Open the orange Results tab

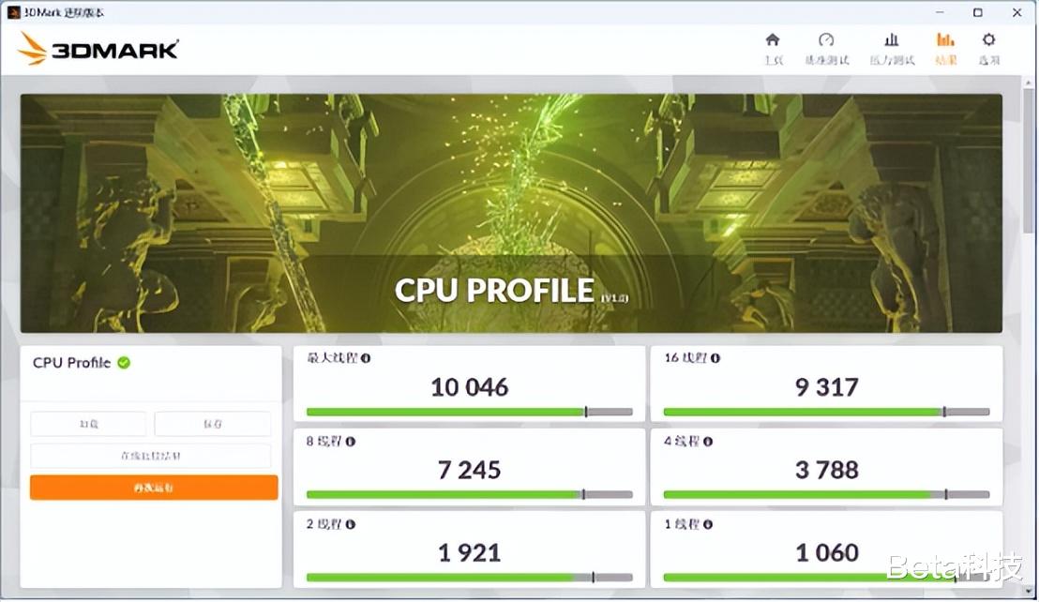click(945, 49)
